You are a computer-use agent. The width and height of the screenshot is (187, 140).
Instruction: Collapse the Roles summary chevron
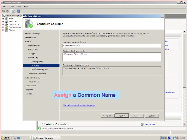44,124
